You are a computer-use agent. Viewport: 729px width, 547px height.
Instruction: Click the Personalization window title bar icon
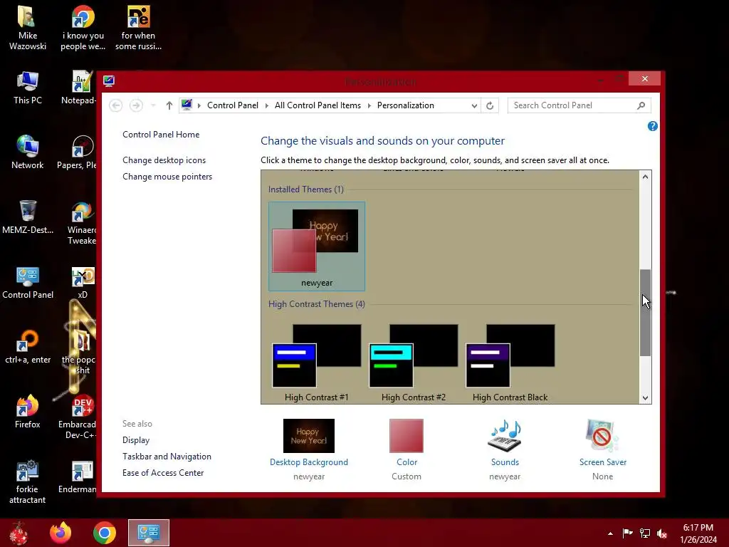[109, 81]
